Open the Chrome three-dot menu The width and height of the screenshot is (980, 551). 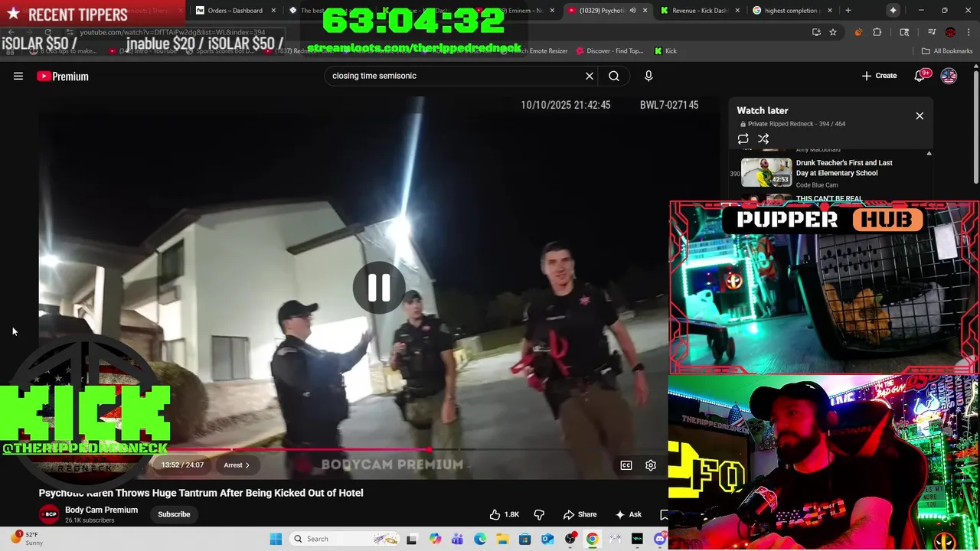pos(968,32)
